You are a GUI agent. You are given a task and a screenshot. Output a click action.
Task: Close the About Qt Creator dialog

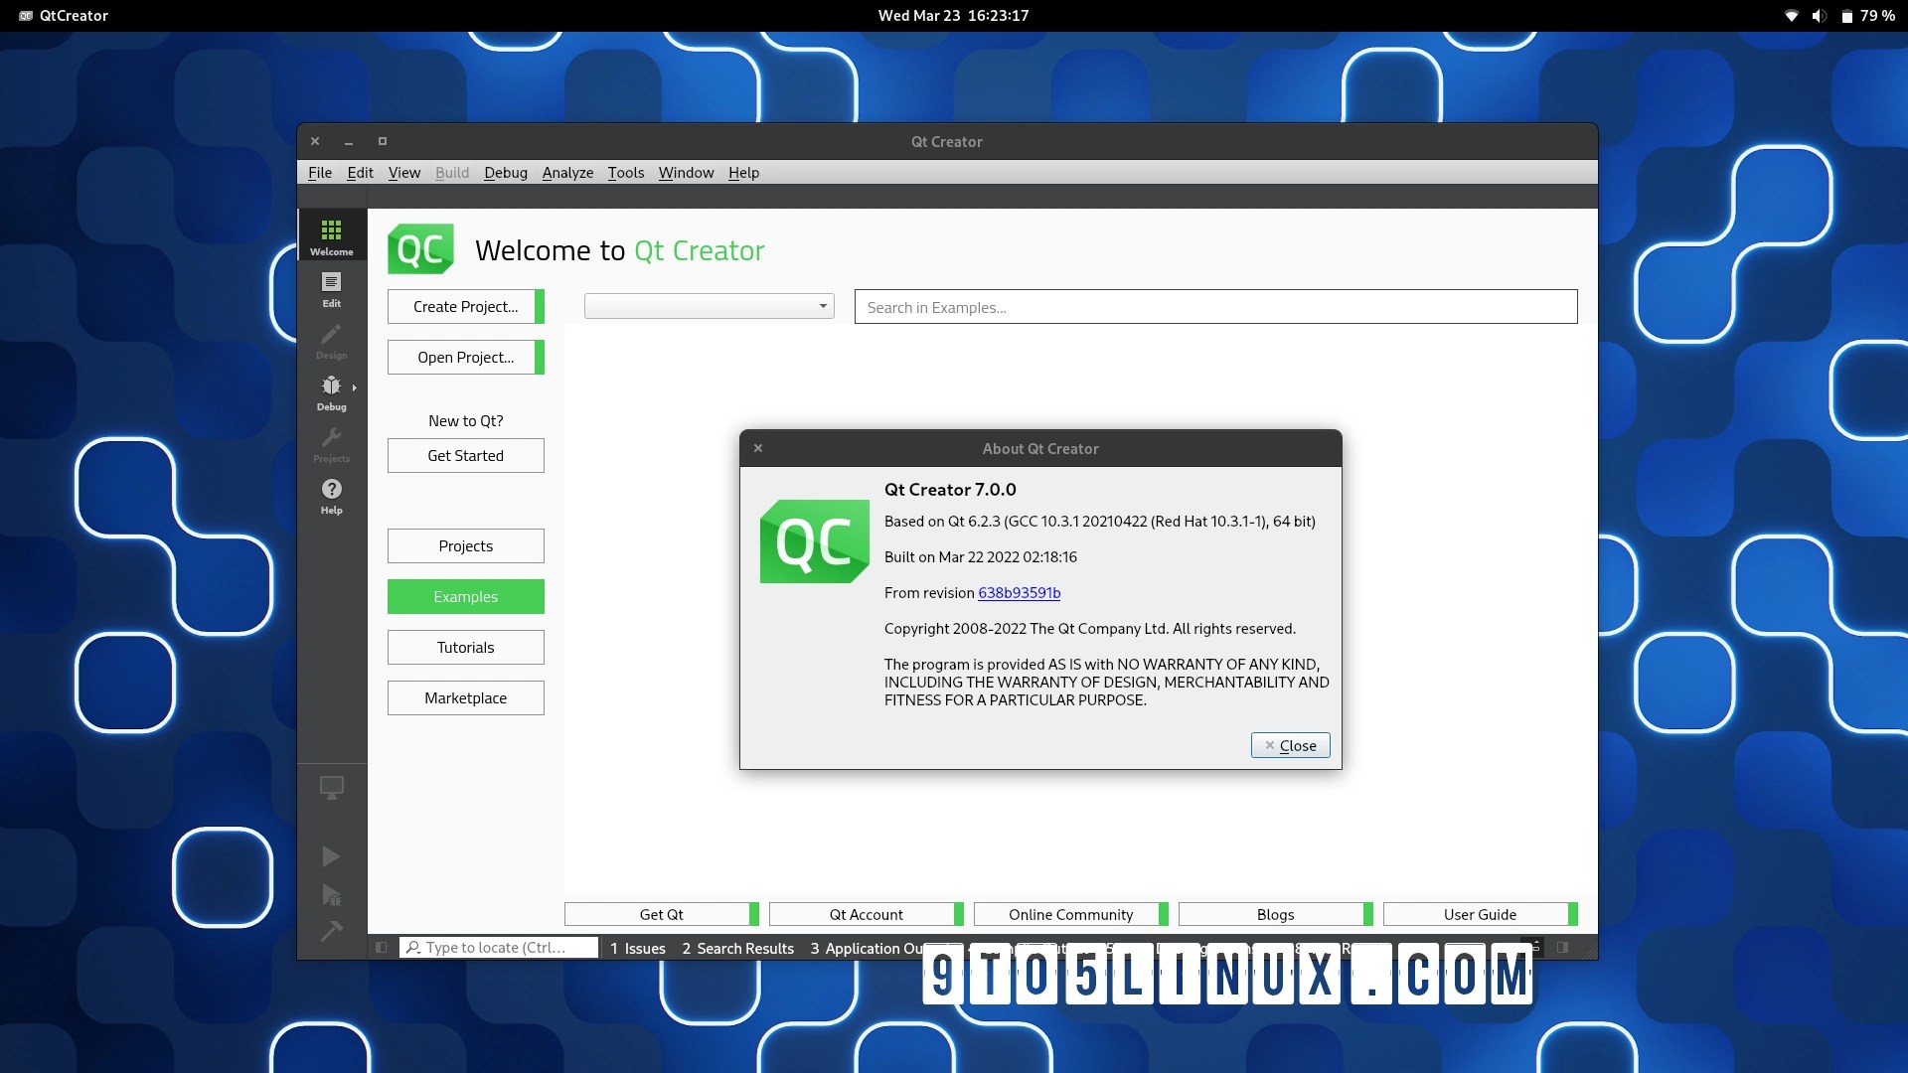coord(1290,745)
